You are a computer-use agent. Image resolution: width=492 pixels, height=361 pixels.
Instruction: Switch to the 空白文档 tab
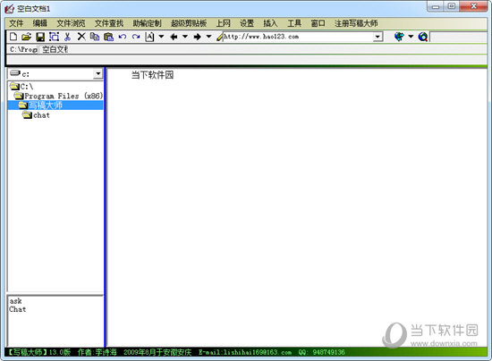55,49
